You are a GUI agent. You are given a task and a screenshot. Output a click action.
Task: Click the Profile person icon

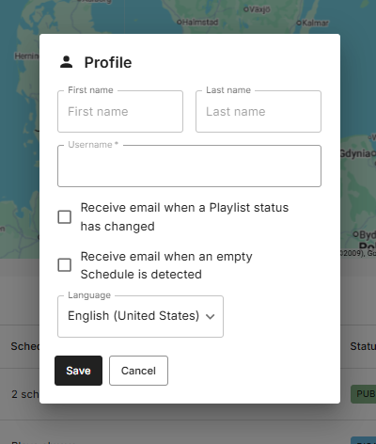point(67,62)
